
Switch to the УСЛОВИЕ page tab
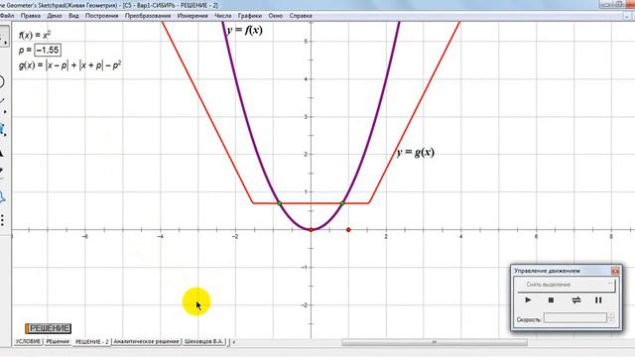click(28, 341)
